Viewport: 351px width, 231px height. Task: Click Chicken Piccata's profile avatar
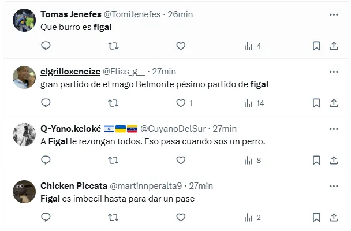coord(24,191)
